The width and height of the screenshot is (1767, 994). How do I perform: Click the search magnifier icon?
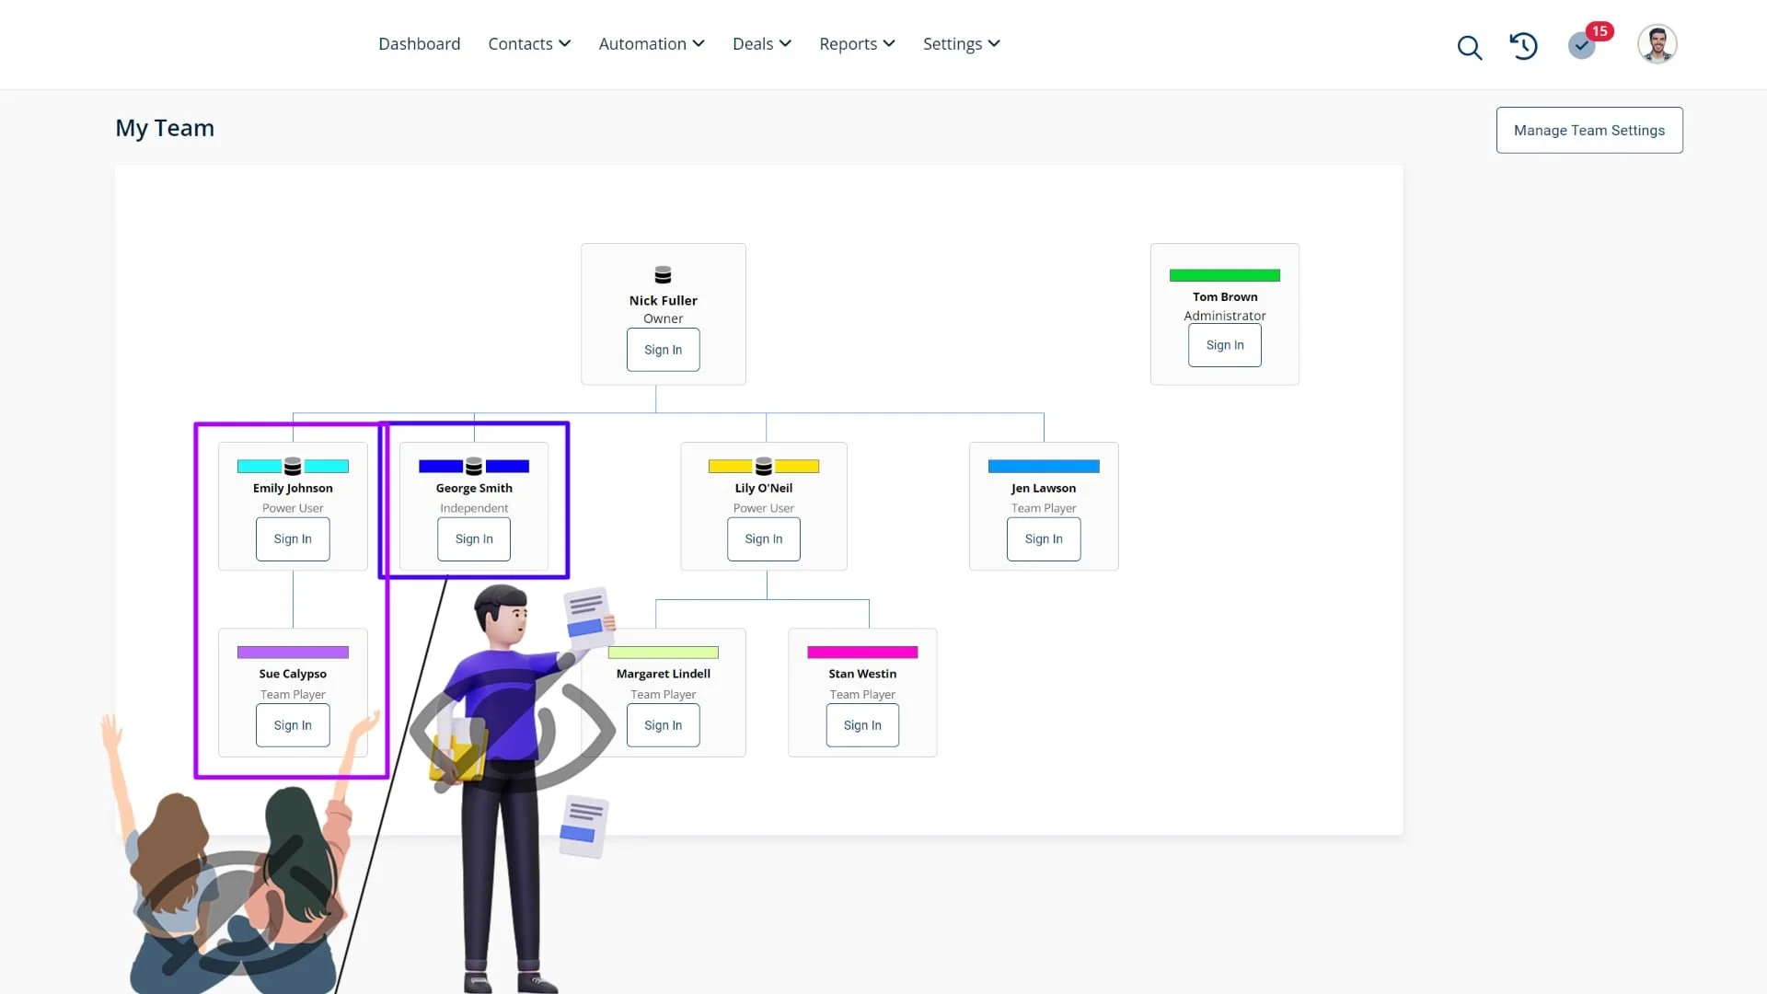(1470, 47)
